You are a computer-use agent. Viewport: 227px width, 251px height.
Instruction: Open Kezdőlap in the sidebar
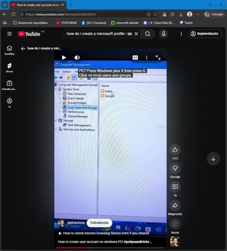[10, 50]
